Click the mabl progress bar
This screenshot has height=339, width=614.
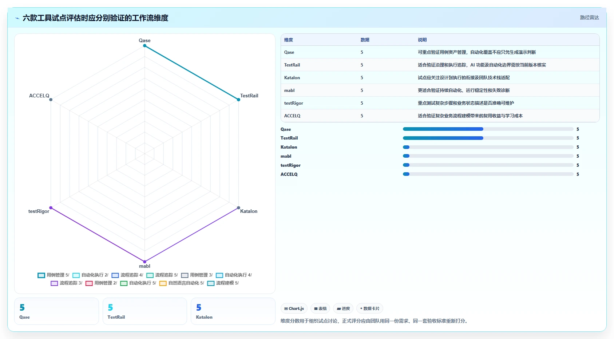tap(488, 156)
